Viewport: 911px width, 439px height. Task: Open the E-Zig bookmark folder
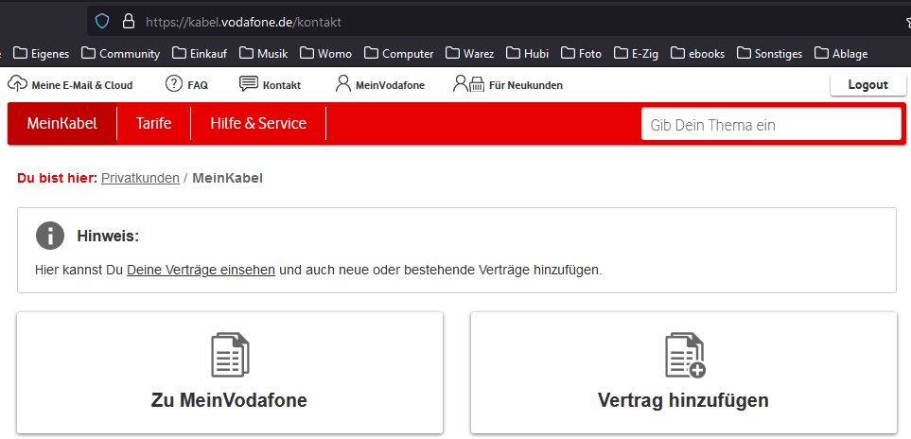click(x=636, y=53)
